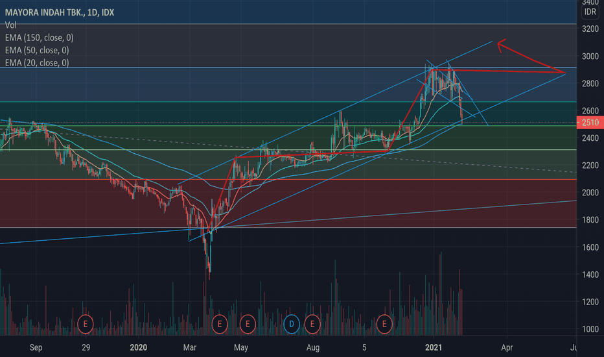Click the Aug date label on time axis
The height and width of the screenshot is (357, 604).
point(313,347)
